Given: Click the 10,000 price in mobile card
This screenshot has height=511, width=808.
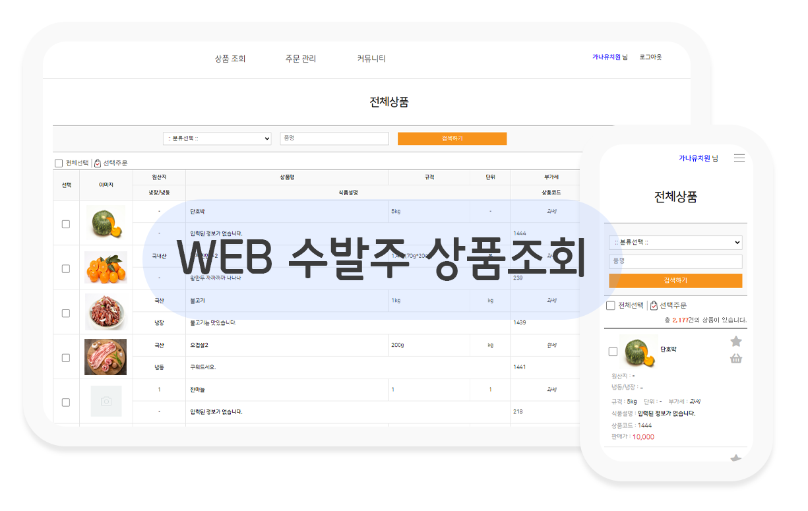Looking at the screenshot, I should [643, 437].
